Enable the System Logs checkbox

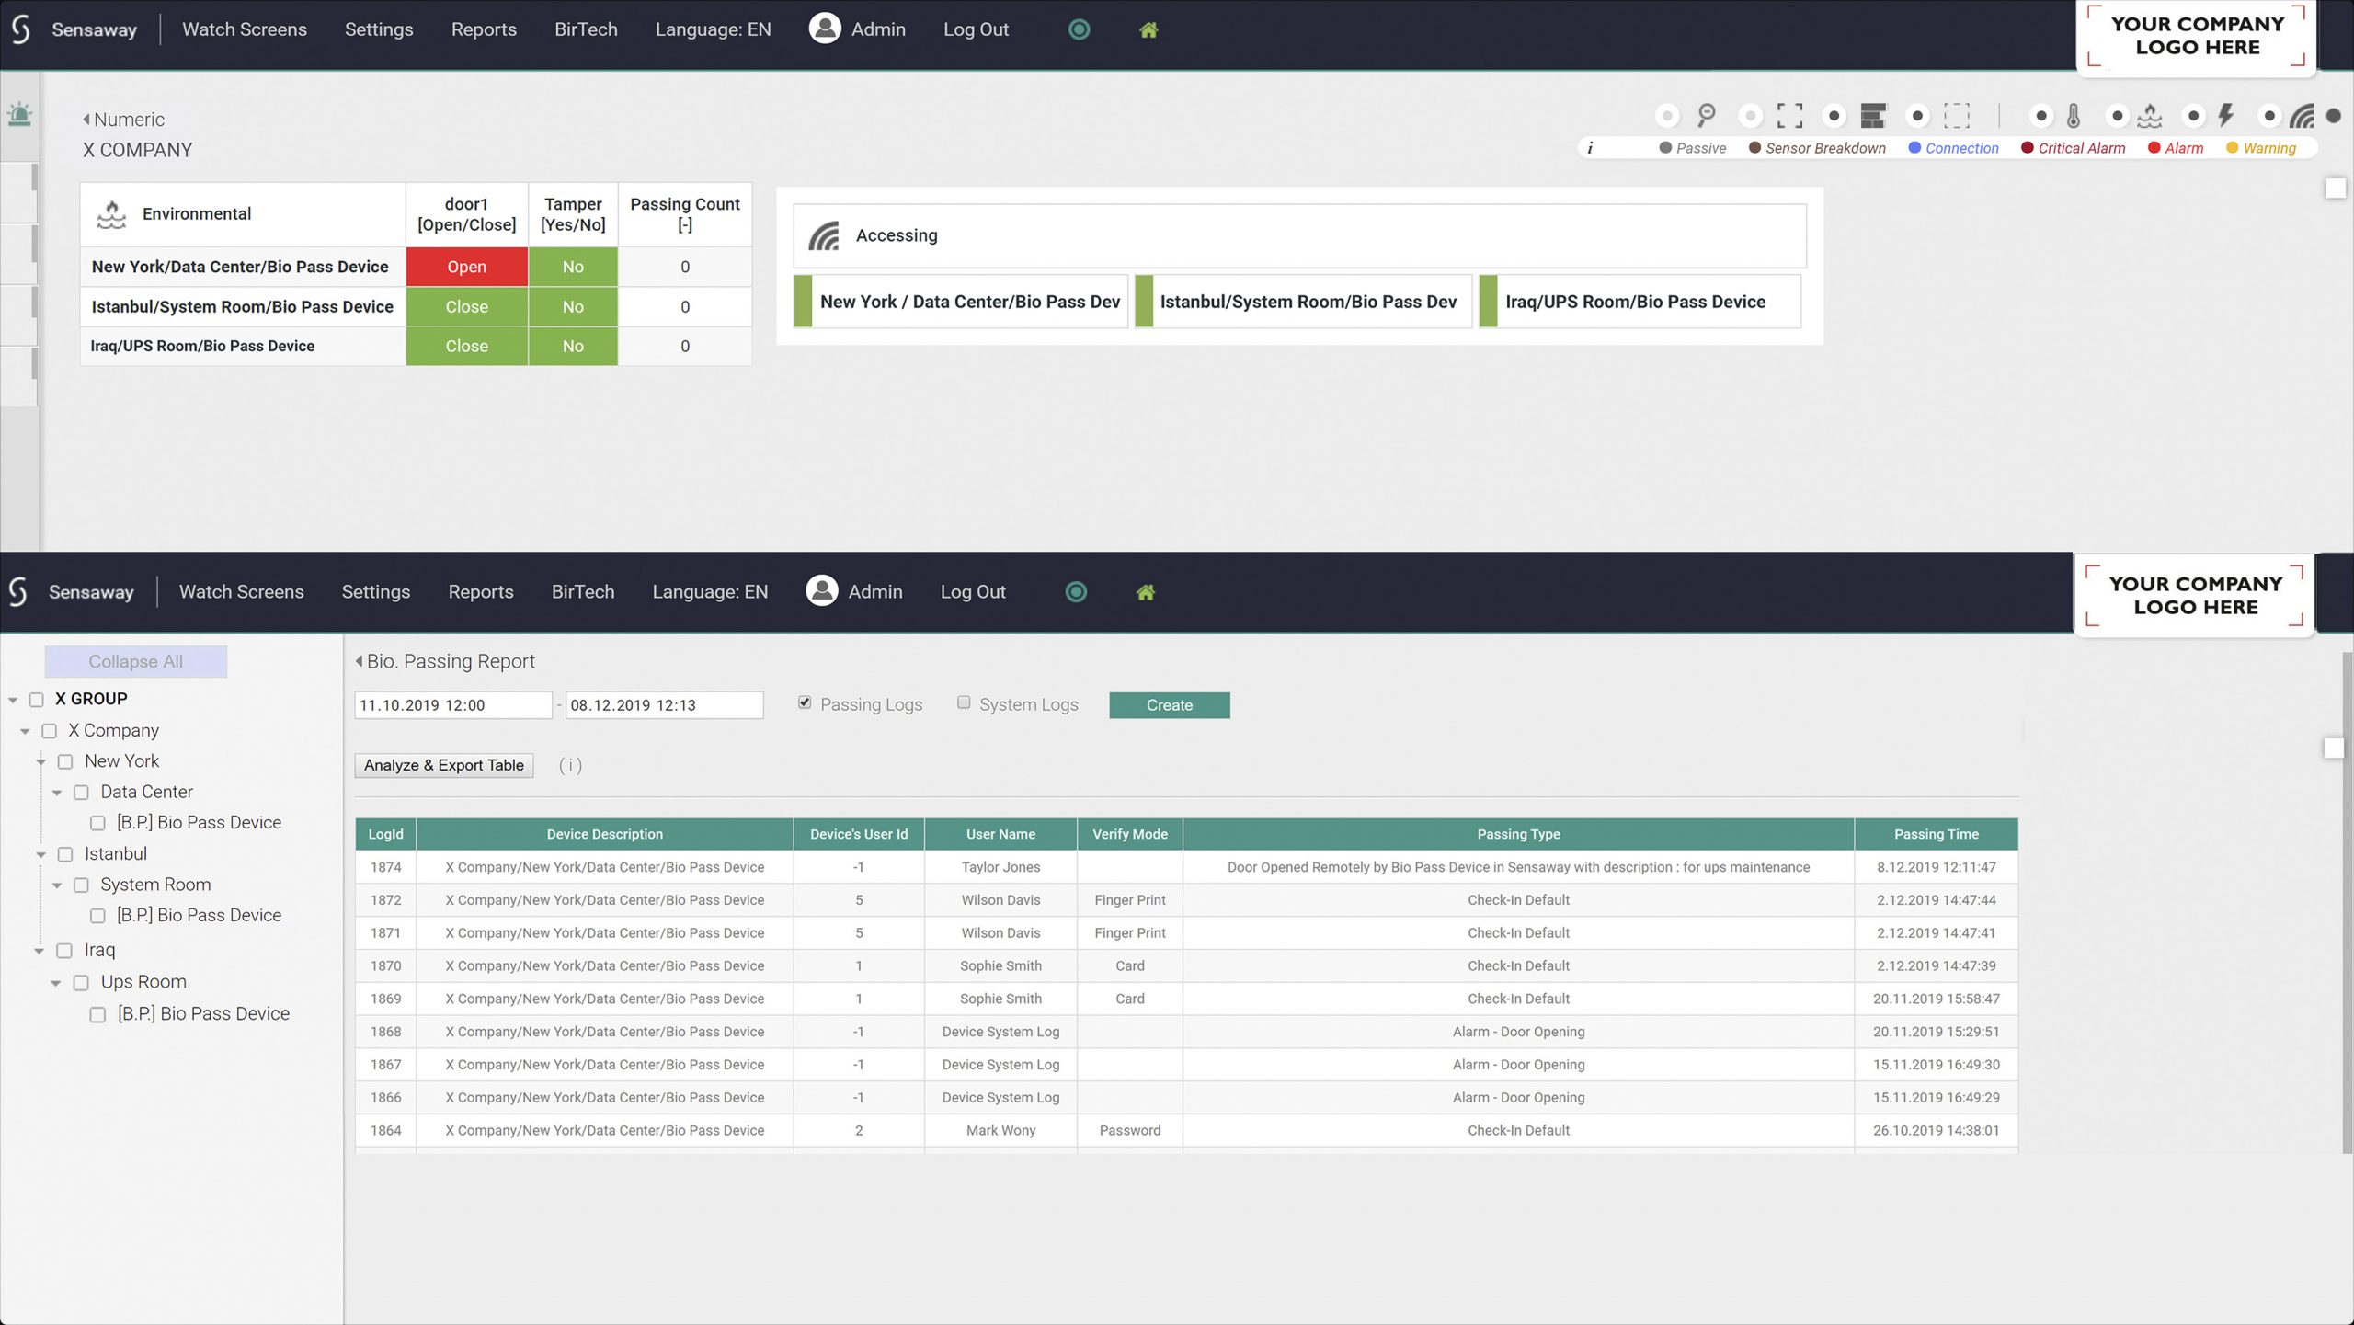click(964, 702)
